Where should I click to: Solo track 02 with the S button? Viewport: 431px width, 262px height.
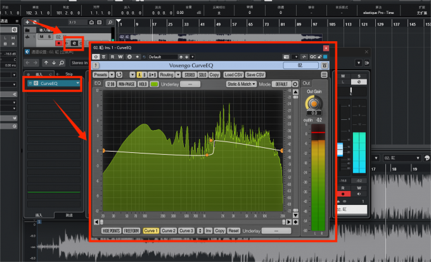pyautogui.click(x=49, y=37)
